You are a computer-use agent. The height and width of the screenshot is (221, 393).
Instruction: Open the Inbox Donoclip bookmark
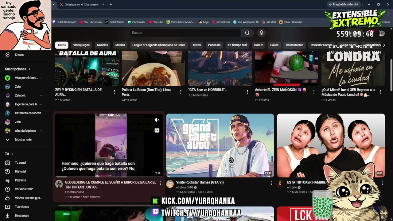290,22
